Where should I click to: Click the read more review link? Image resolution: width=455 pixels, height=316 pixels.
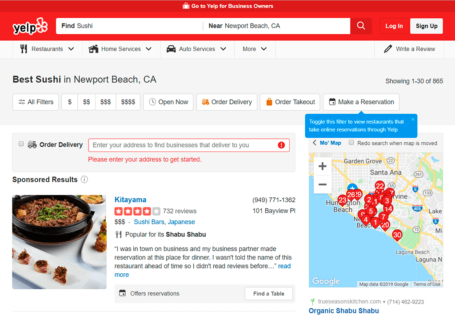[x=203, y=270]
